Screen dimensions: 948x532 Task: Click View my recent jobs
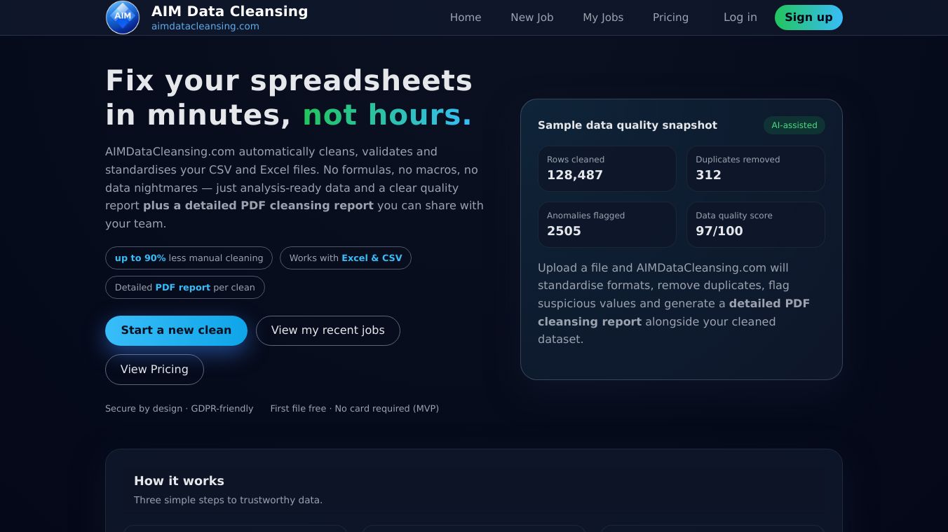coord(328,330)
